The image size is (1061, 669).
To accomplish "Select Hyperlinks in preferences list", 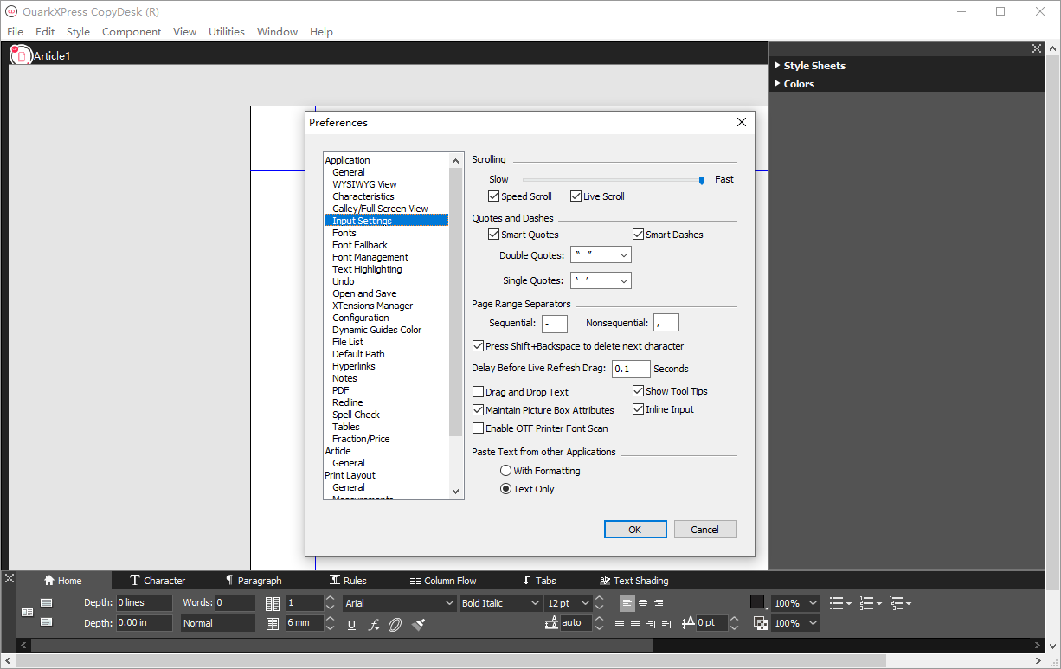I will 354,366.
